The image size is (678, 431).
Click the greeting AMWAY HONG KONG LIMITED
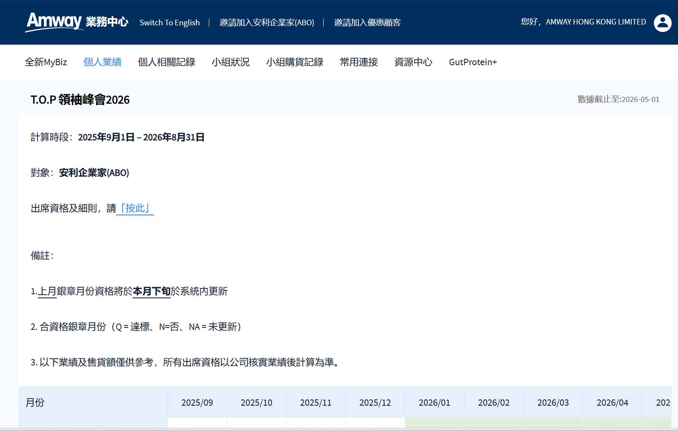point(583,22)
